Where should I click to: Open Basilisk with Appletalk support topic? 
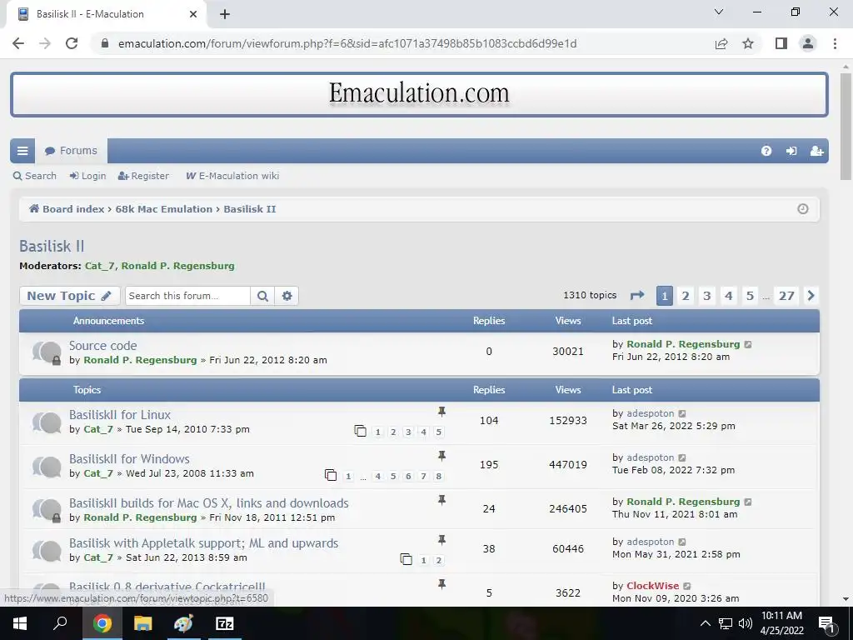[x=203, y=543]
